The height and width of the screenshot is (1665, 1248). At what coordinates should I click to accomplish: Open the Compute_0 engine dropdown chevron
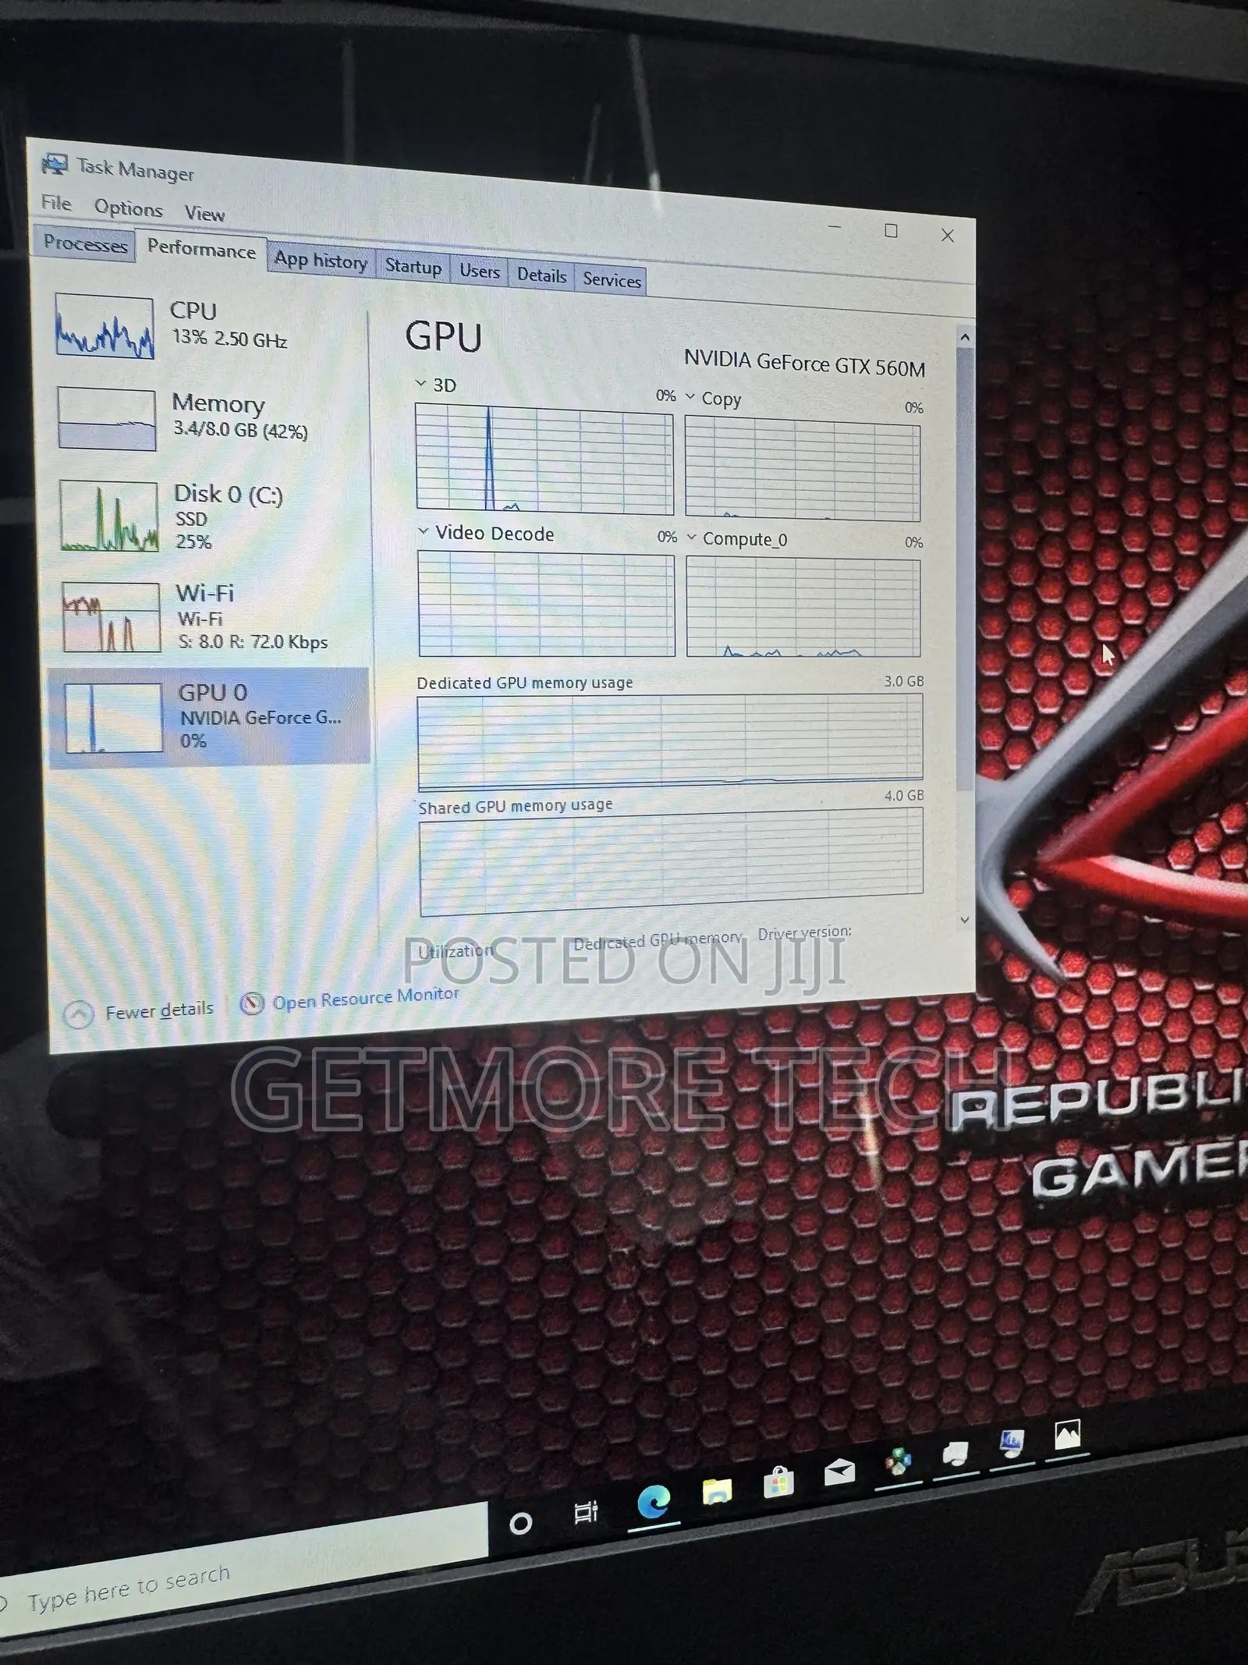coord(692,538)
